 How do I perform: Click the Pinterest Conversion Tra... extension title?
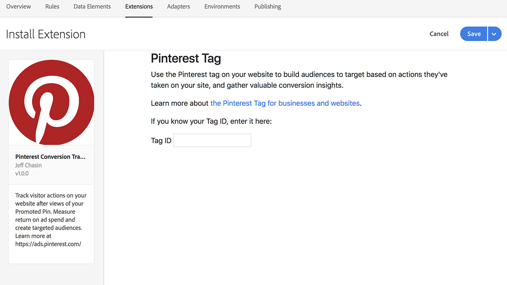50,157
